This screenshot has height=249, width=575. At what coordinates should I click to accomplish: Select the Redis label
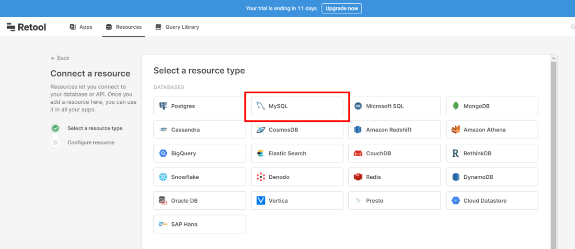[373, 177]
